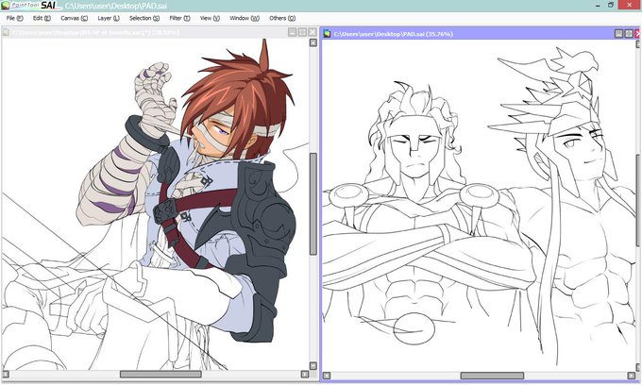Click scroll-up arrow in left document window
This screenshot has height=385, width=642.
point(313,42)
